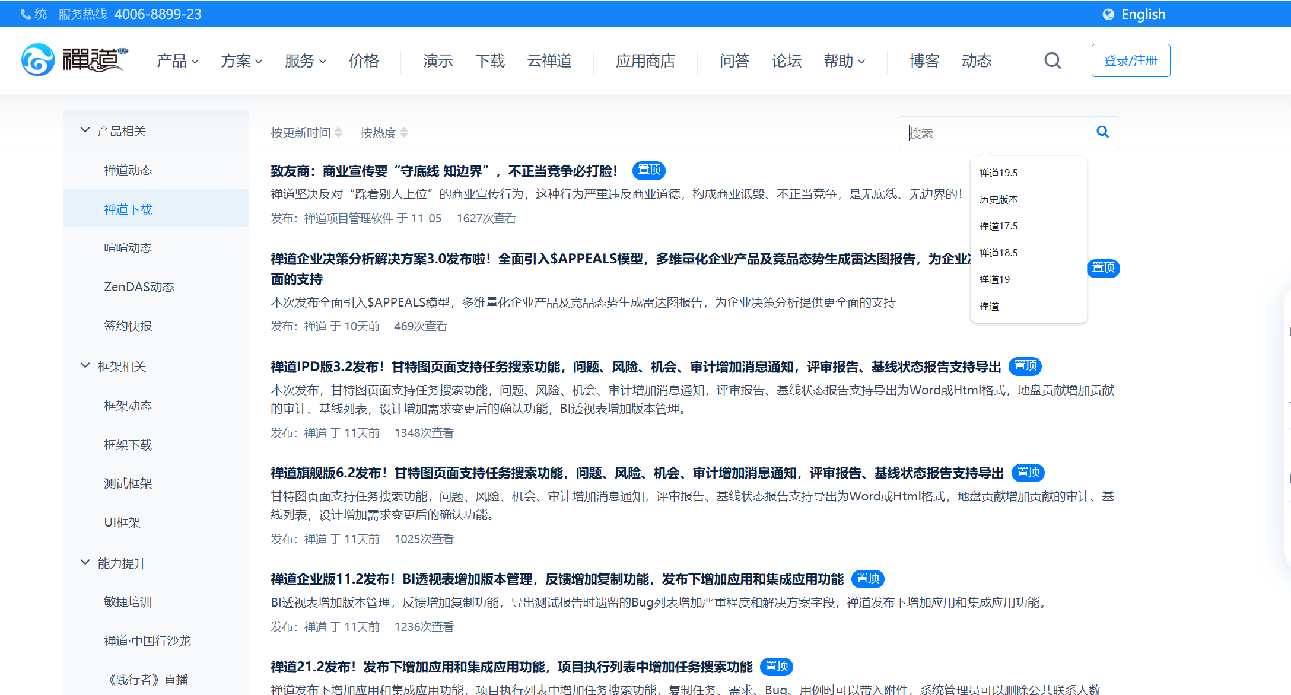The height and width of the screenshot is (695, 1291).
Task: Select 框架下载 in sidebar
Action: pos(128,445)
